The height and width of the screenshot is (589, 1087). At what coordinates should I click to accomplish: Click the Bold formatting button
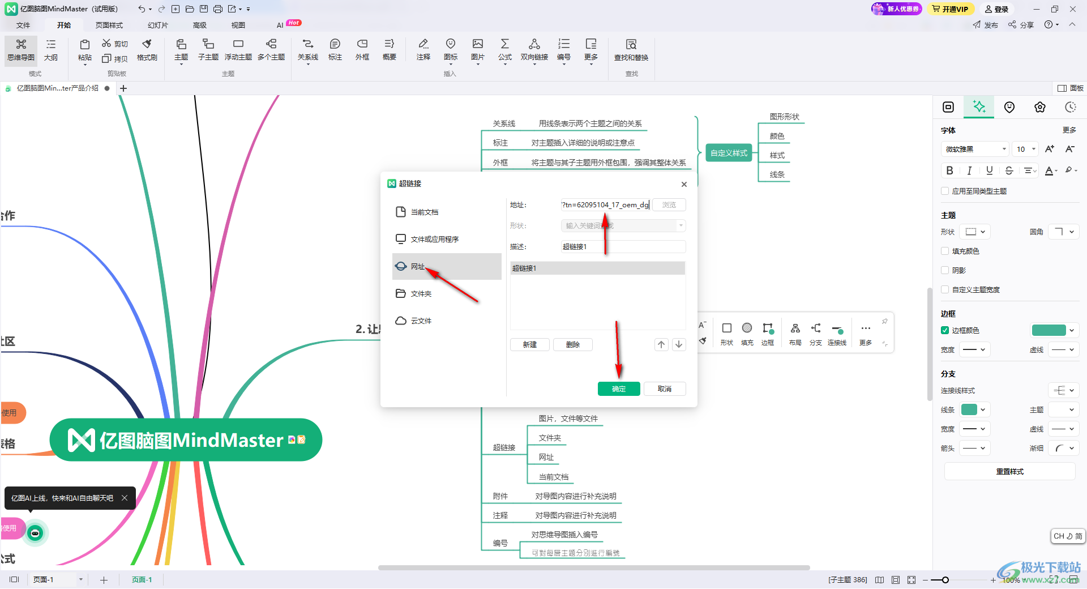click(949, 170)
